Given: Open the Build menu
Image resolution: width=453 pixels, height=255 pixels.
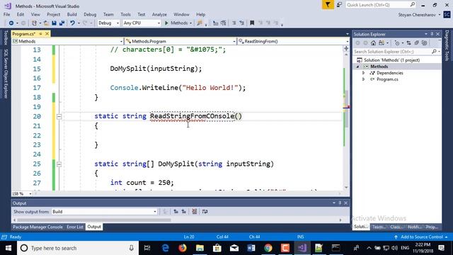Looking at the screenshot, I should pyautogui.click(x=71, y=14).
